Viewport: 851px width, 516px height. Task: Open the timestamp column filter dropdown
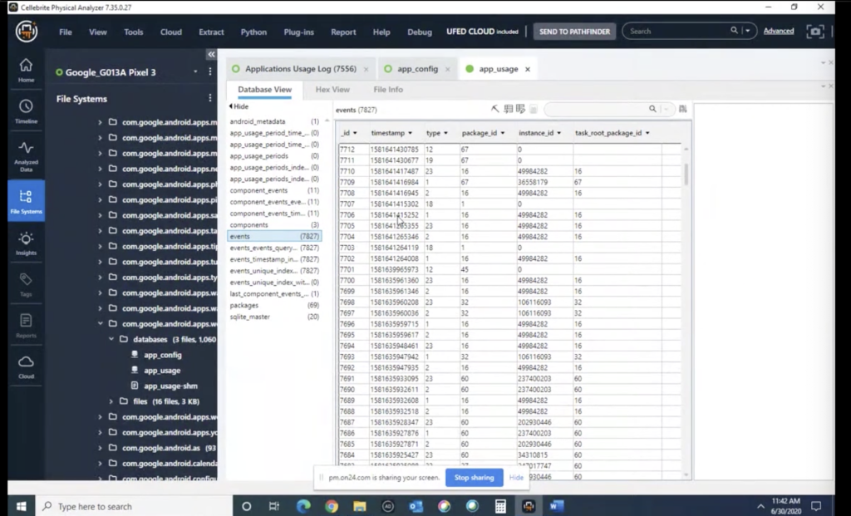point(410,133)
